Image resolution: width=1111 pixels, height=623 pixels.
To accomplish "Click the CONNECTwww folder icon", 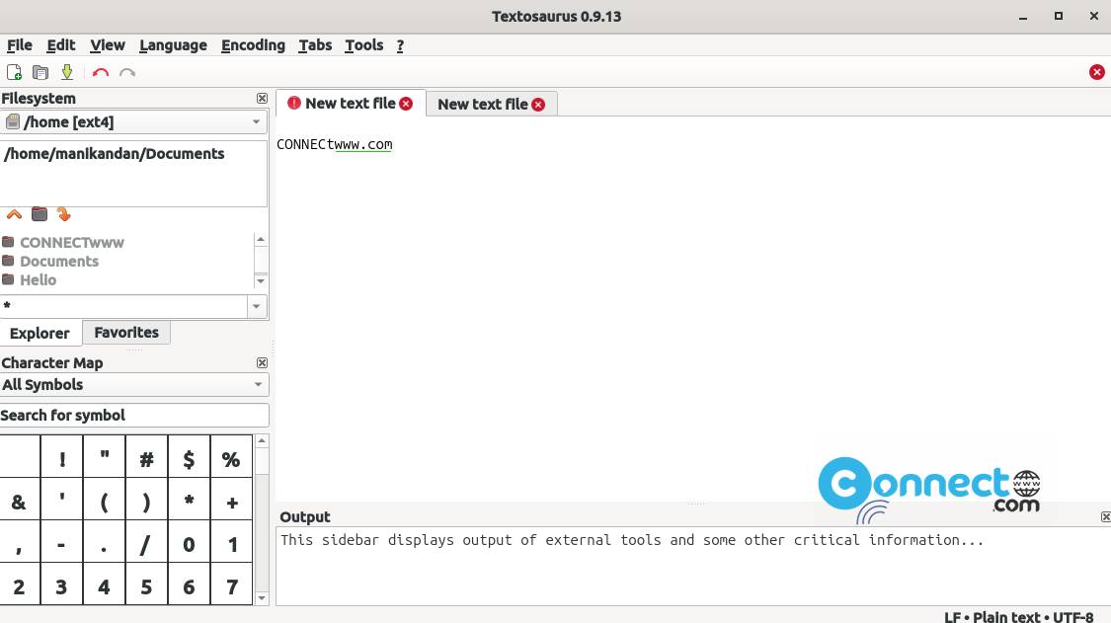I will coord(9,243).
